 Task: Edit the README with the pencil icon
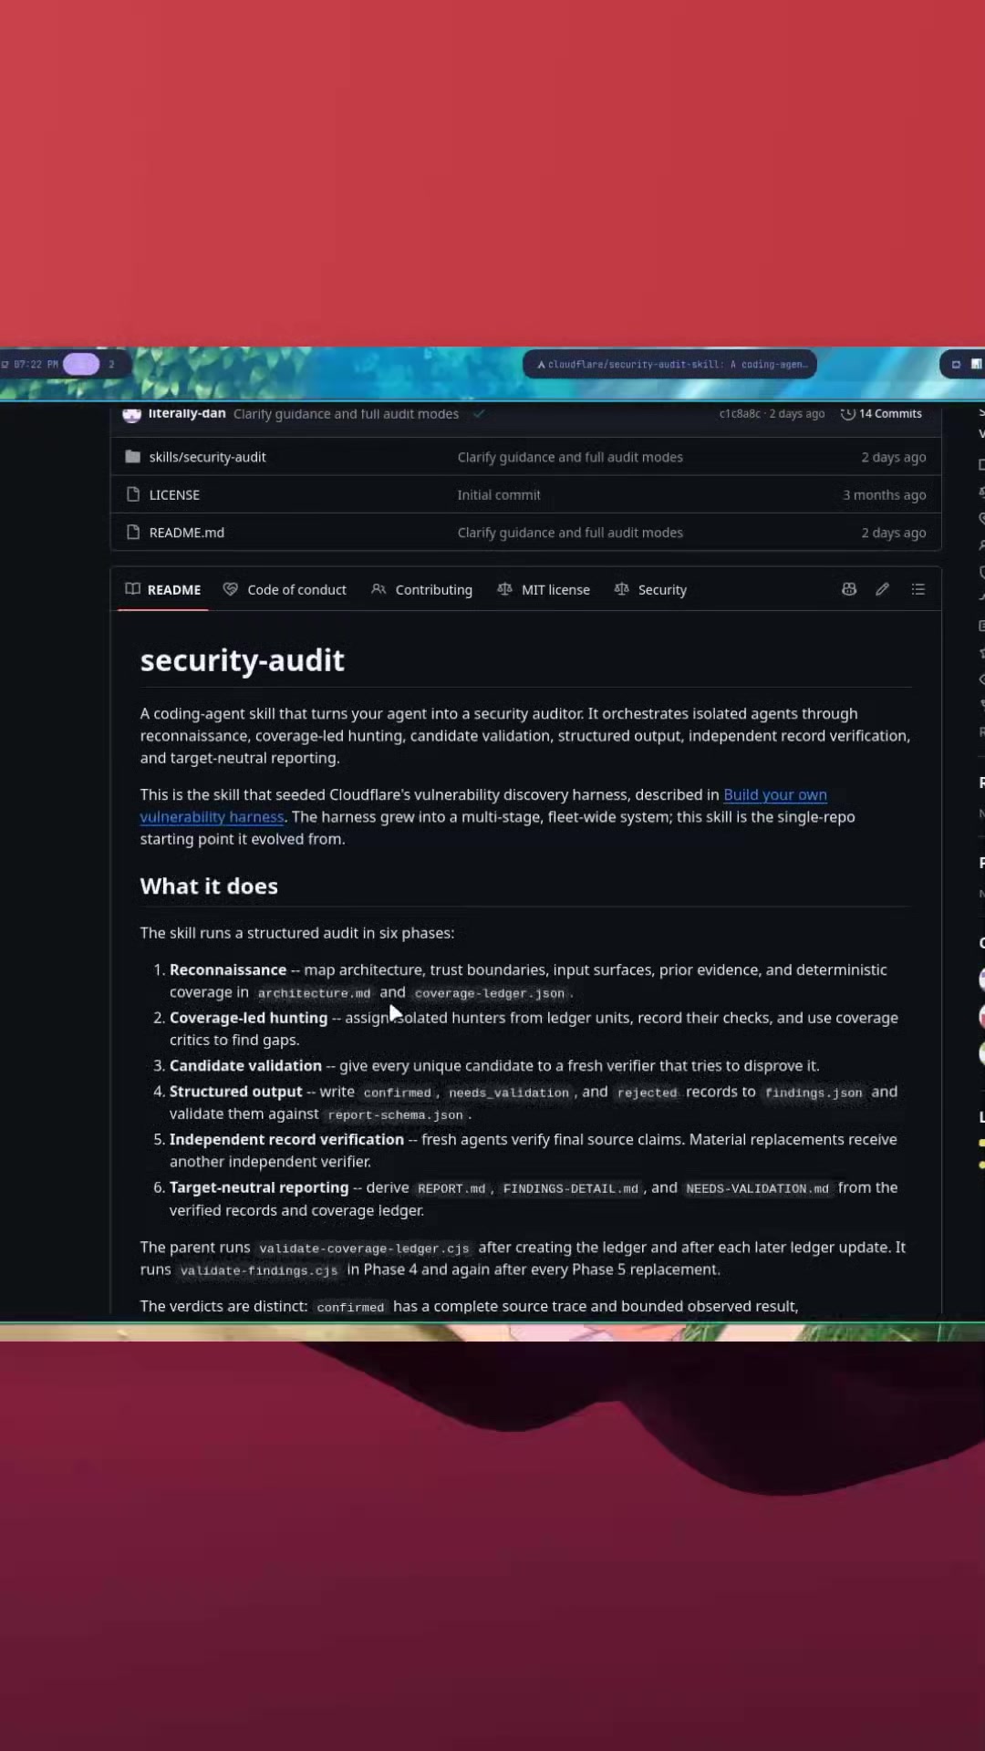(882, 589)
